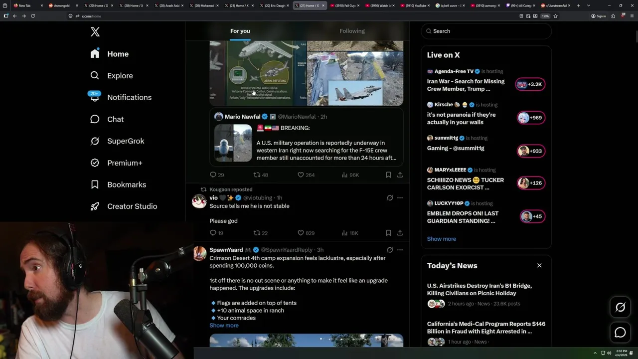The height and width of the screenshot is (359, 638).
Task: Open the floating Grok button at bottom right
Action: pyautogui.click(x=620, y=308)
